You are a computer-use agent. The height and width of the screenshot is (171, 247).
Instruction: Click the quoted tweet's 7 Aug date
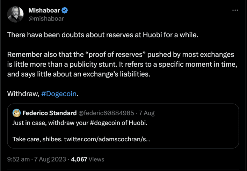[147, 113]
